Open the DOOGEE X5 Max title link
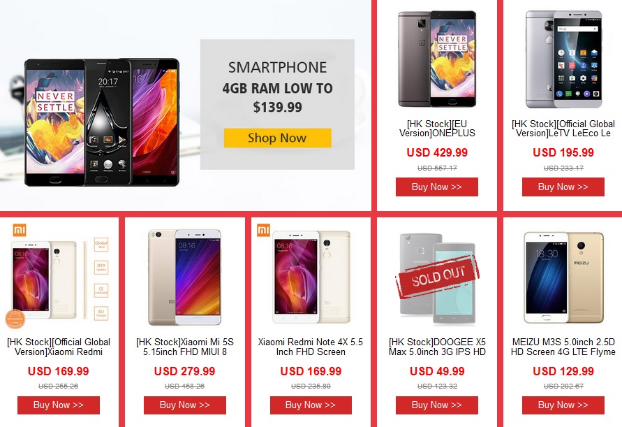The width and height of the screenshot is (622, 427). tap(437, 347)
